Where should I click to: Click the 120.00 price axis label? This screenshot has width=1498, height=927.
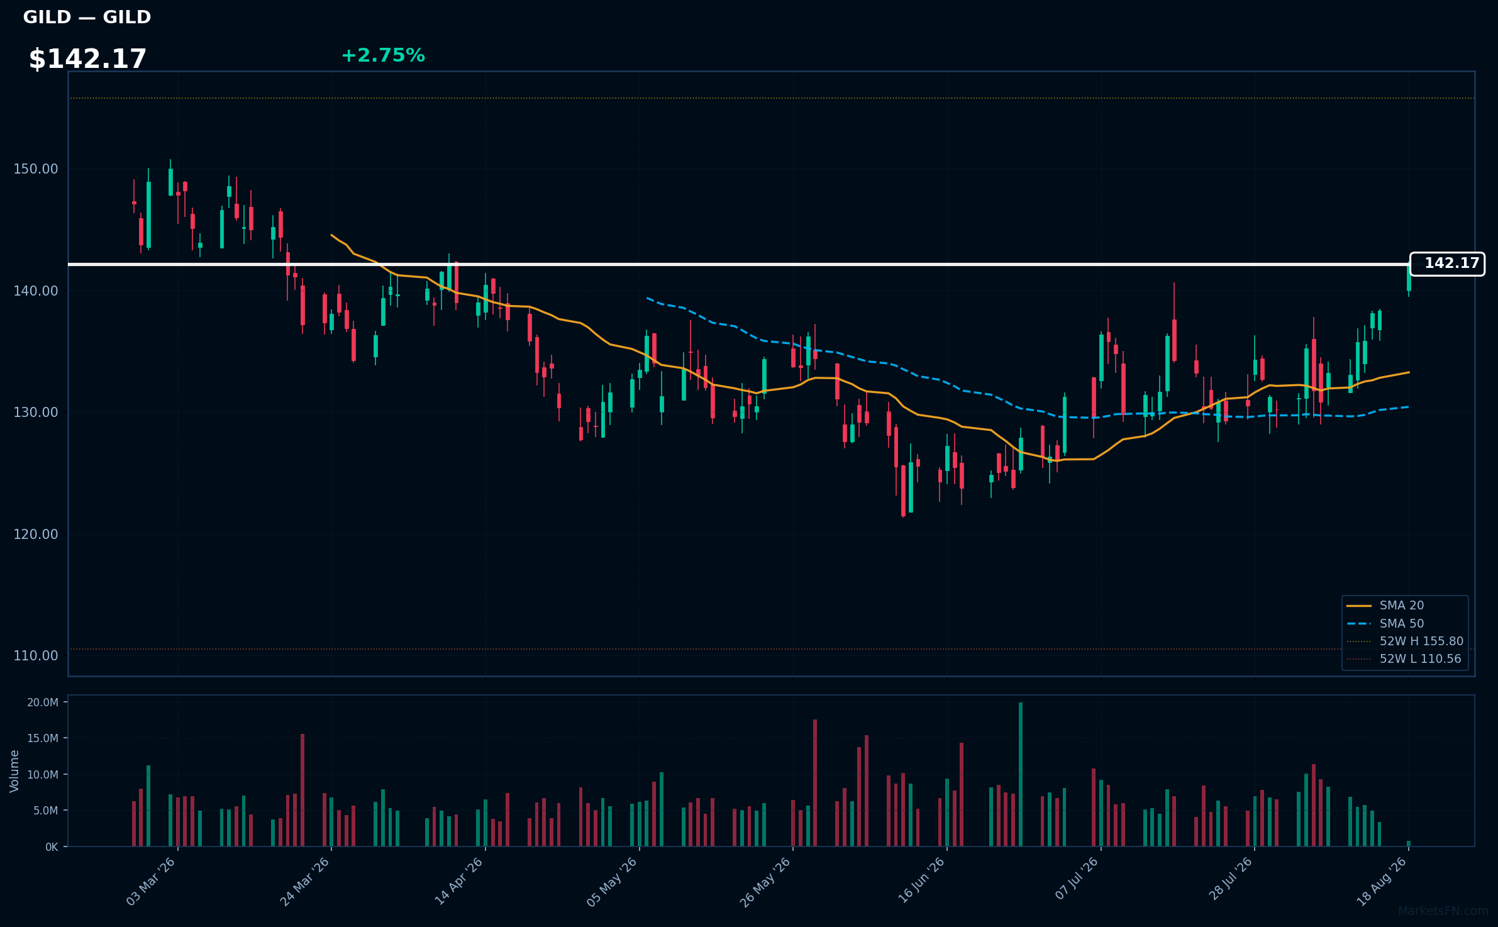tap(36, 535)
